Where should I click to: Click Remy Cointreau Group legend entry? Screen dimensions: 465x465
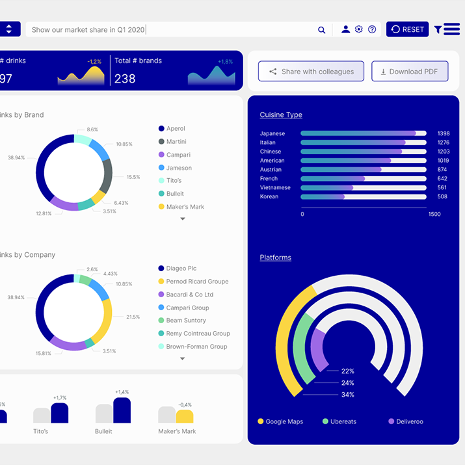pos(194,334)
